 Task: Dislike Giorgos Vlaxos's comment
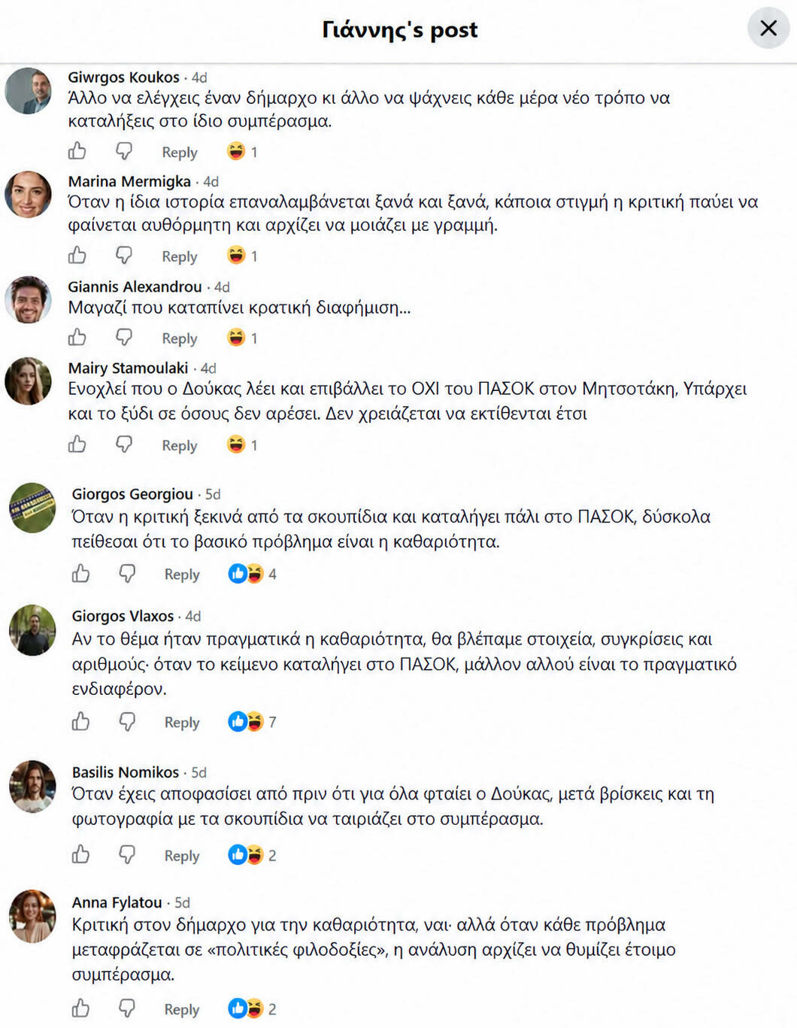[128, 722]
